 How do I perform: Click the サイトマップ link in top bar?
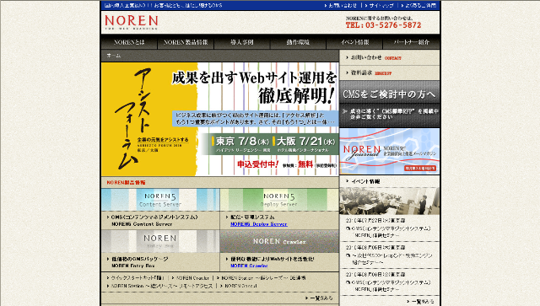[x=381, y=6]
